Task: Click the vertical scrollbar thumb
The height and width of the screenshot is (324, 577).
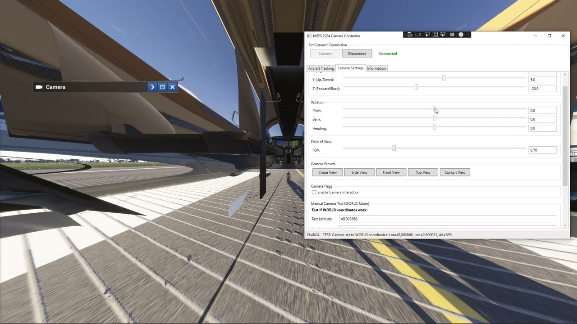Action: click(x=565, y=135)
